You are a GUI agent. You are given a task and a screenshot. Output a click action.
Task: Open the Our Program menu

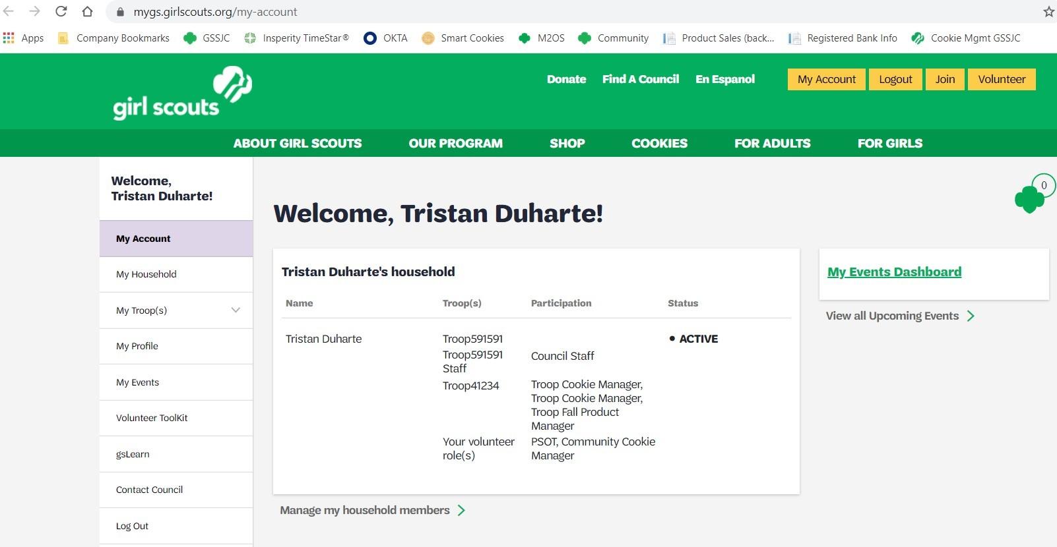[456, 143]
